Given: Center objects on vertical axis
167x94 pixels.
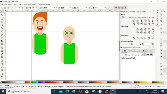Looking at the screenshot, I should [x=141, y=21].
